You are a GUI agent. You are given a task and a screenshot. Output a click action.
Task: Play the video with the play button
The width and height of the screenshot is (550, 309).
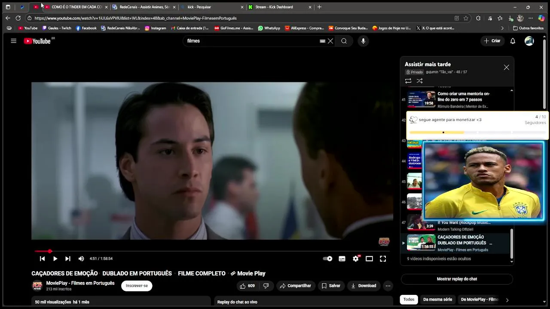tap(55, 258)
